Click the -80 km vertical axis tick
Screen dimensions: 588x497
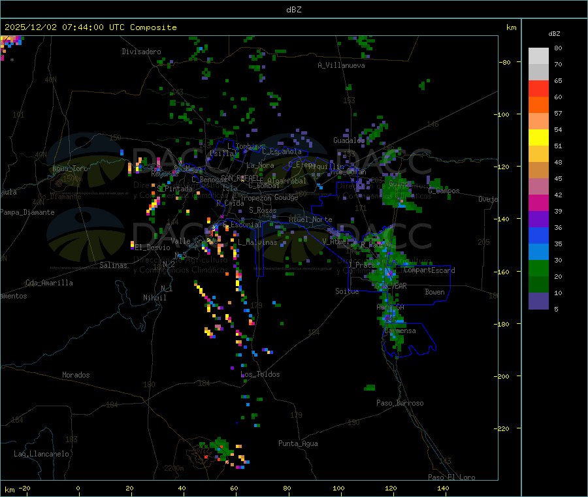(504, 62)
